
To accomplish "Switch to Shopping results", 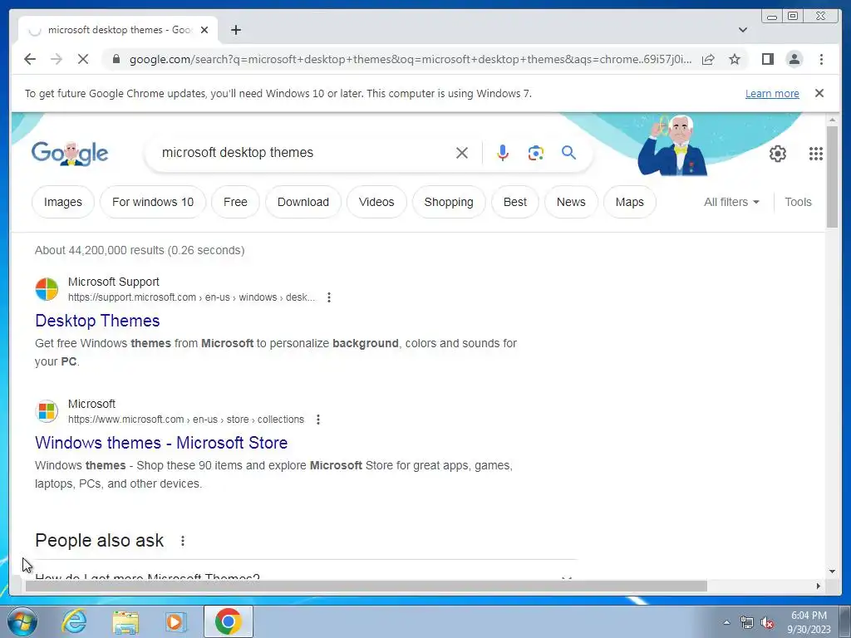I will (449, 202).
